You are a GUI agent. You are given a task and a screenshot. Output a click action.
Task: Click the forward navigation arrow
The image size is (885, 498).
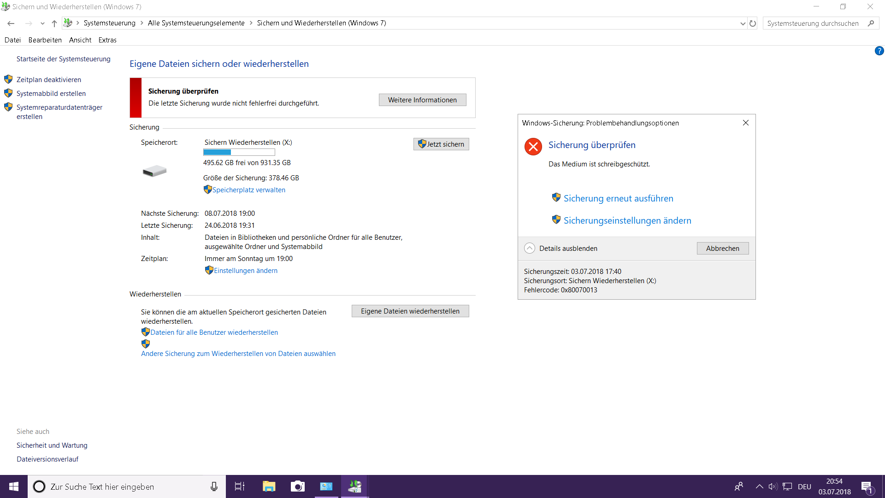29,23
